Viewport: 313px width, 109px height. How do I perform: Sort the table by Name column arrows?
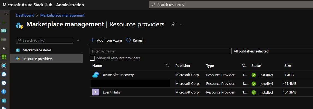168,66
